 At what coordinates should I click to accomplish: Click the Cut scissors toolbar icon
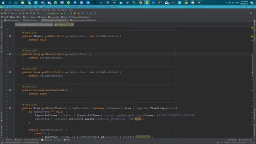(x=20, y=13)
